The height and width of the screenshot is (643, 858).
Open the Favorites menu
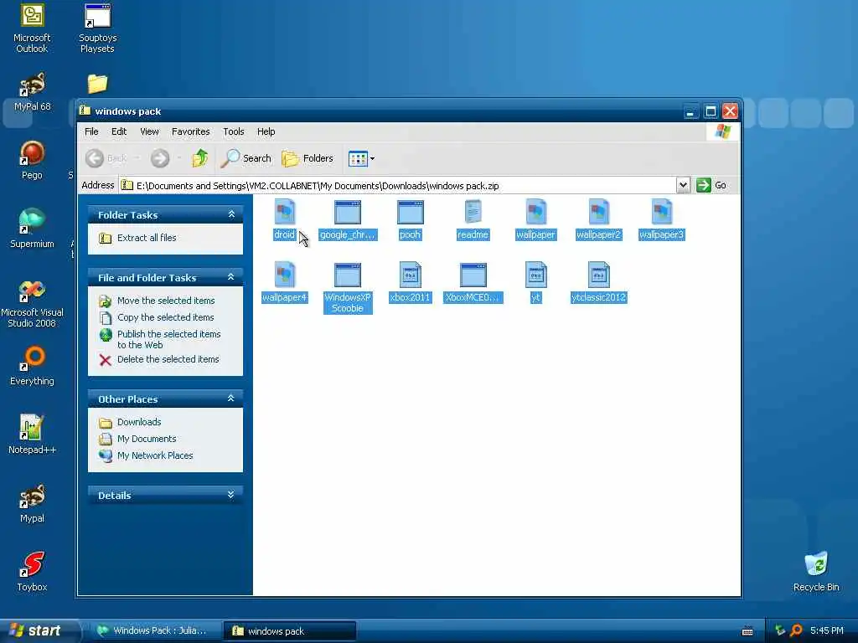click(190, 131)
